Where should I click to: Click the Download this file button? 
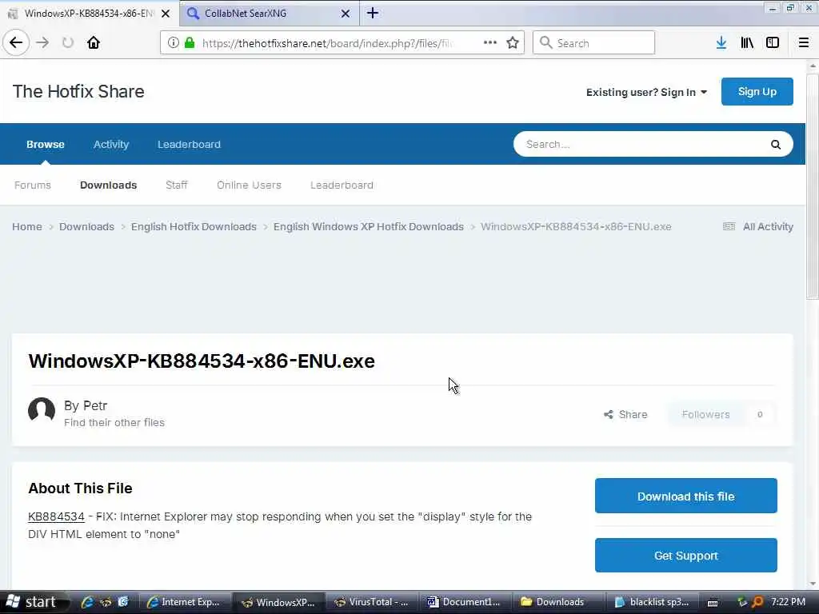click(x=685, y=496)
